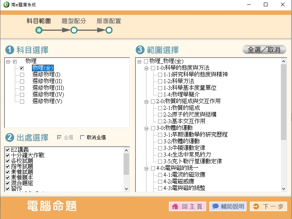Collapse the 3-0:物體的運動 node
Screen dimensions: 292x219
[146, 128]
